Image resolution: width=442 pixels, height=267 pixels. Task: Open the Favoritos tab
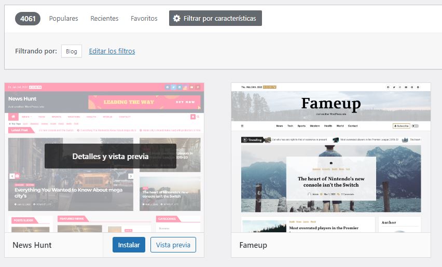point(144,18)
